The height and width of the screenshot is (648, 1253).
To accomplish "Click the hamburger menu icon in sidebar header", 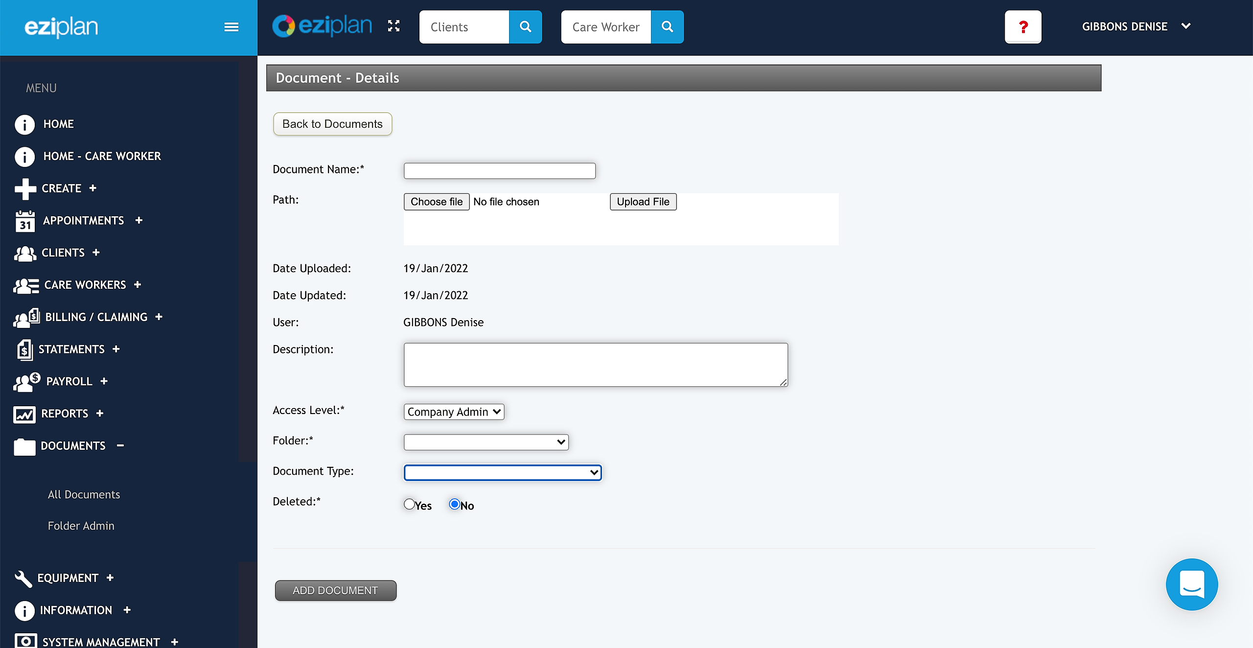I will point(231,27).
